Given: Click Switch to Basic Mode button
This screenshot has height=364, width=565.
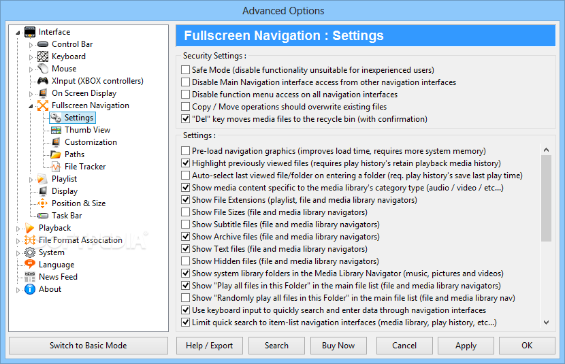Looking at the screenshot, I should tap(88, 346).
